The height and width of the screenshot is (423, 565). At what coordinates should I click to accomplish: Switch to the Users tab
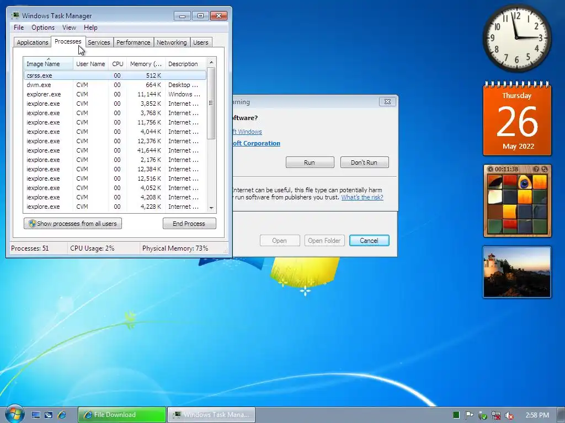[x=201, y=42]
